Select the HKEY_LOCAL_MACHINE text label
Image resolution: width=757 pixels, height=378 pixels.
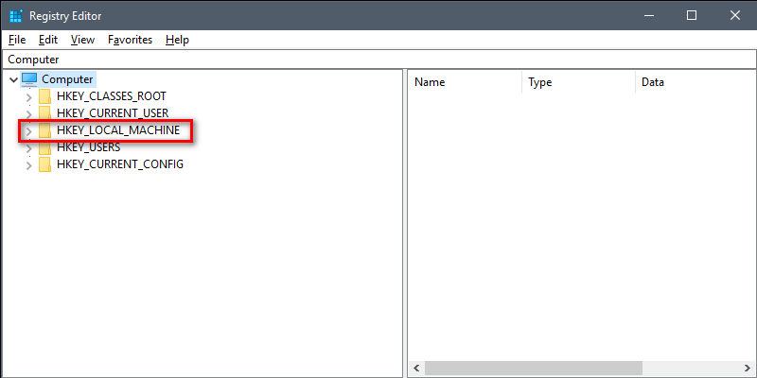pyautogui.click(x=118, y=130)
